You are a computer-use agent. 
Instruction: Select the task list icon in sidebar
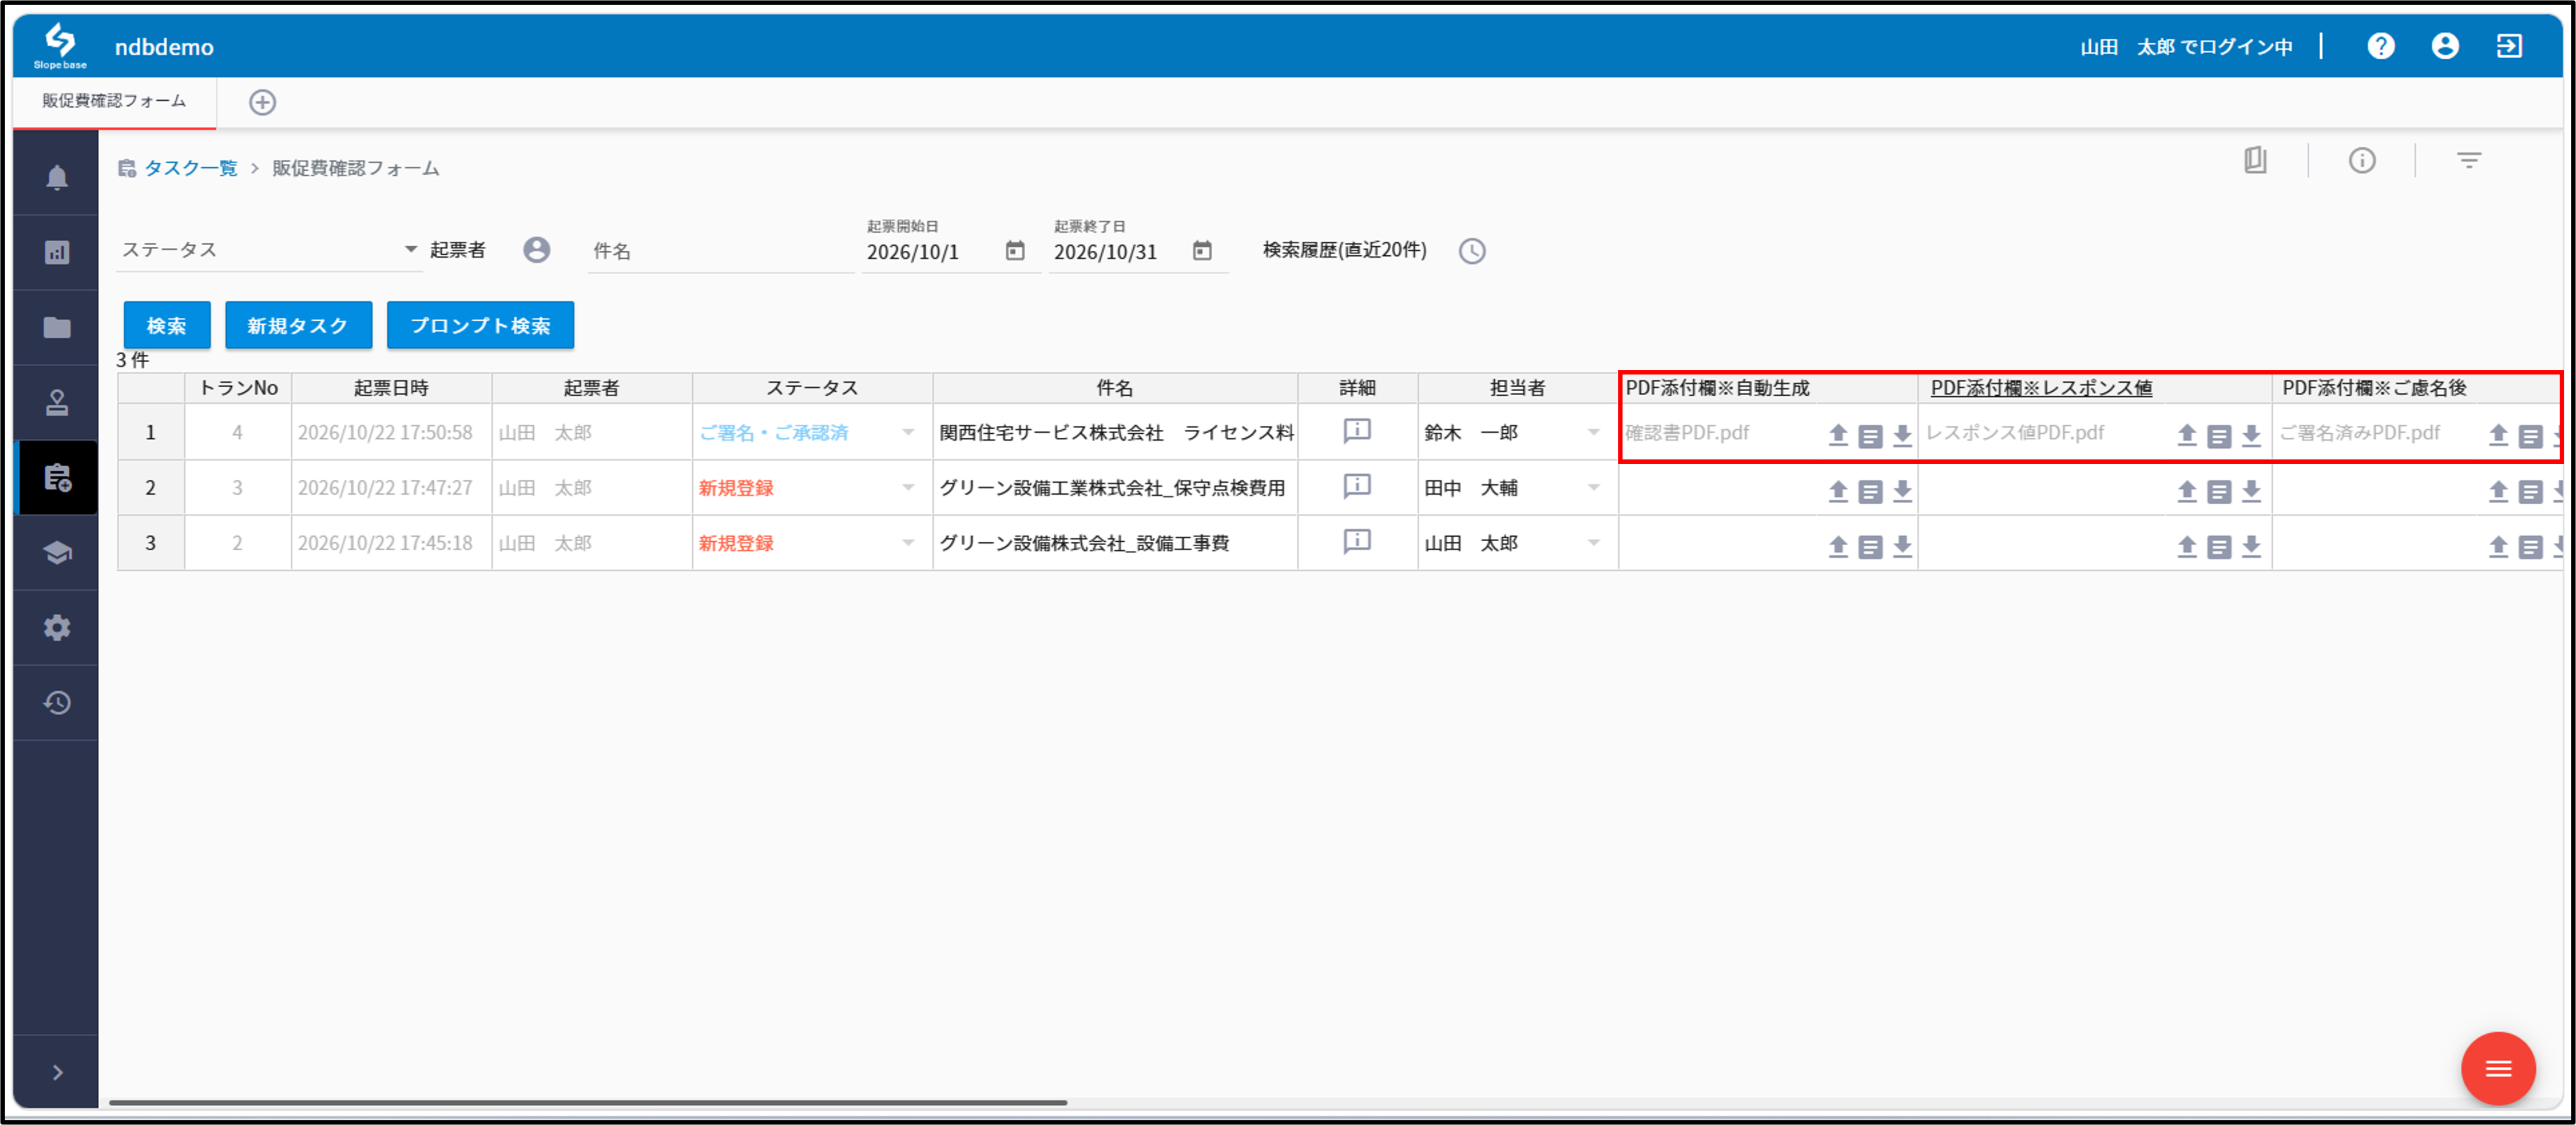(57, 477)
